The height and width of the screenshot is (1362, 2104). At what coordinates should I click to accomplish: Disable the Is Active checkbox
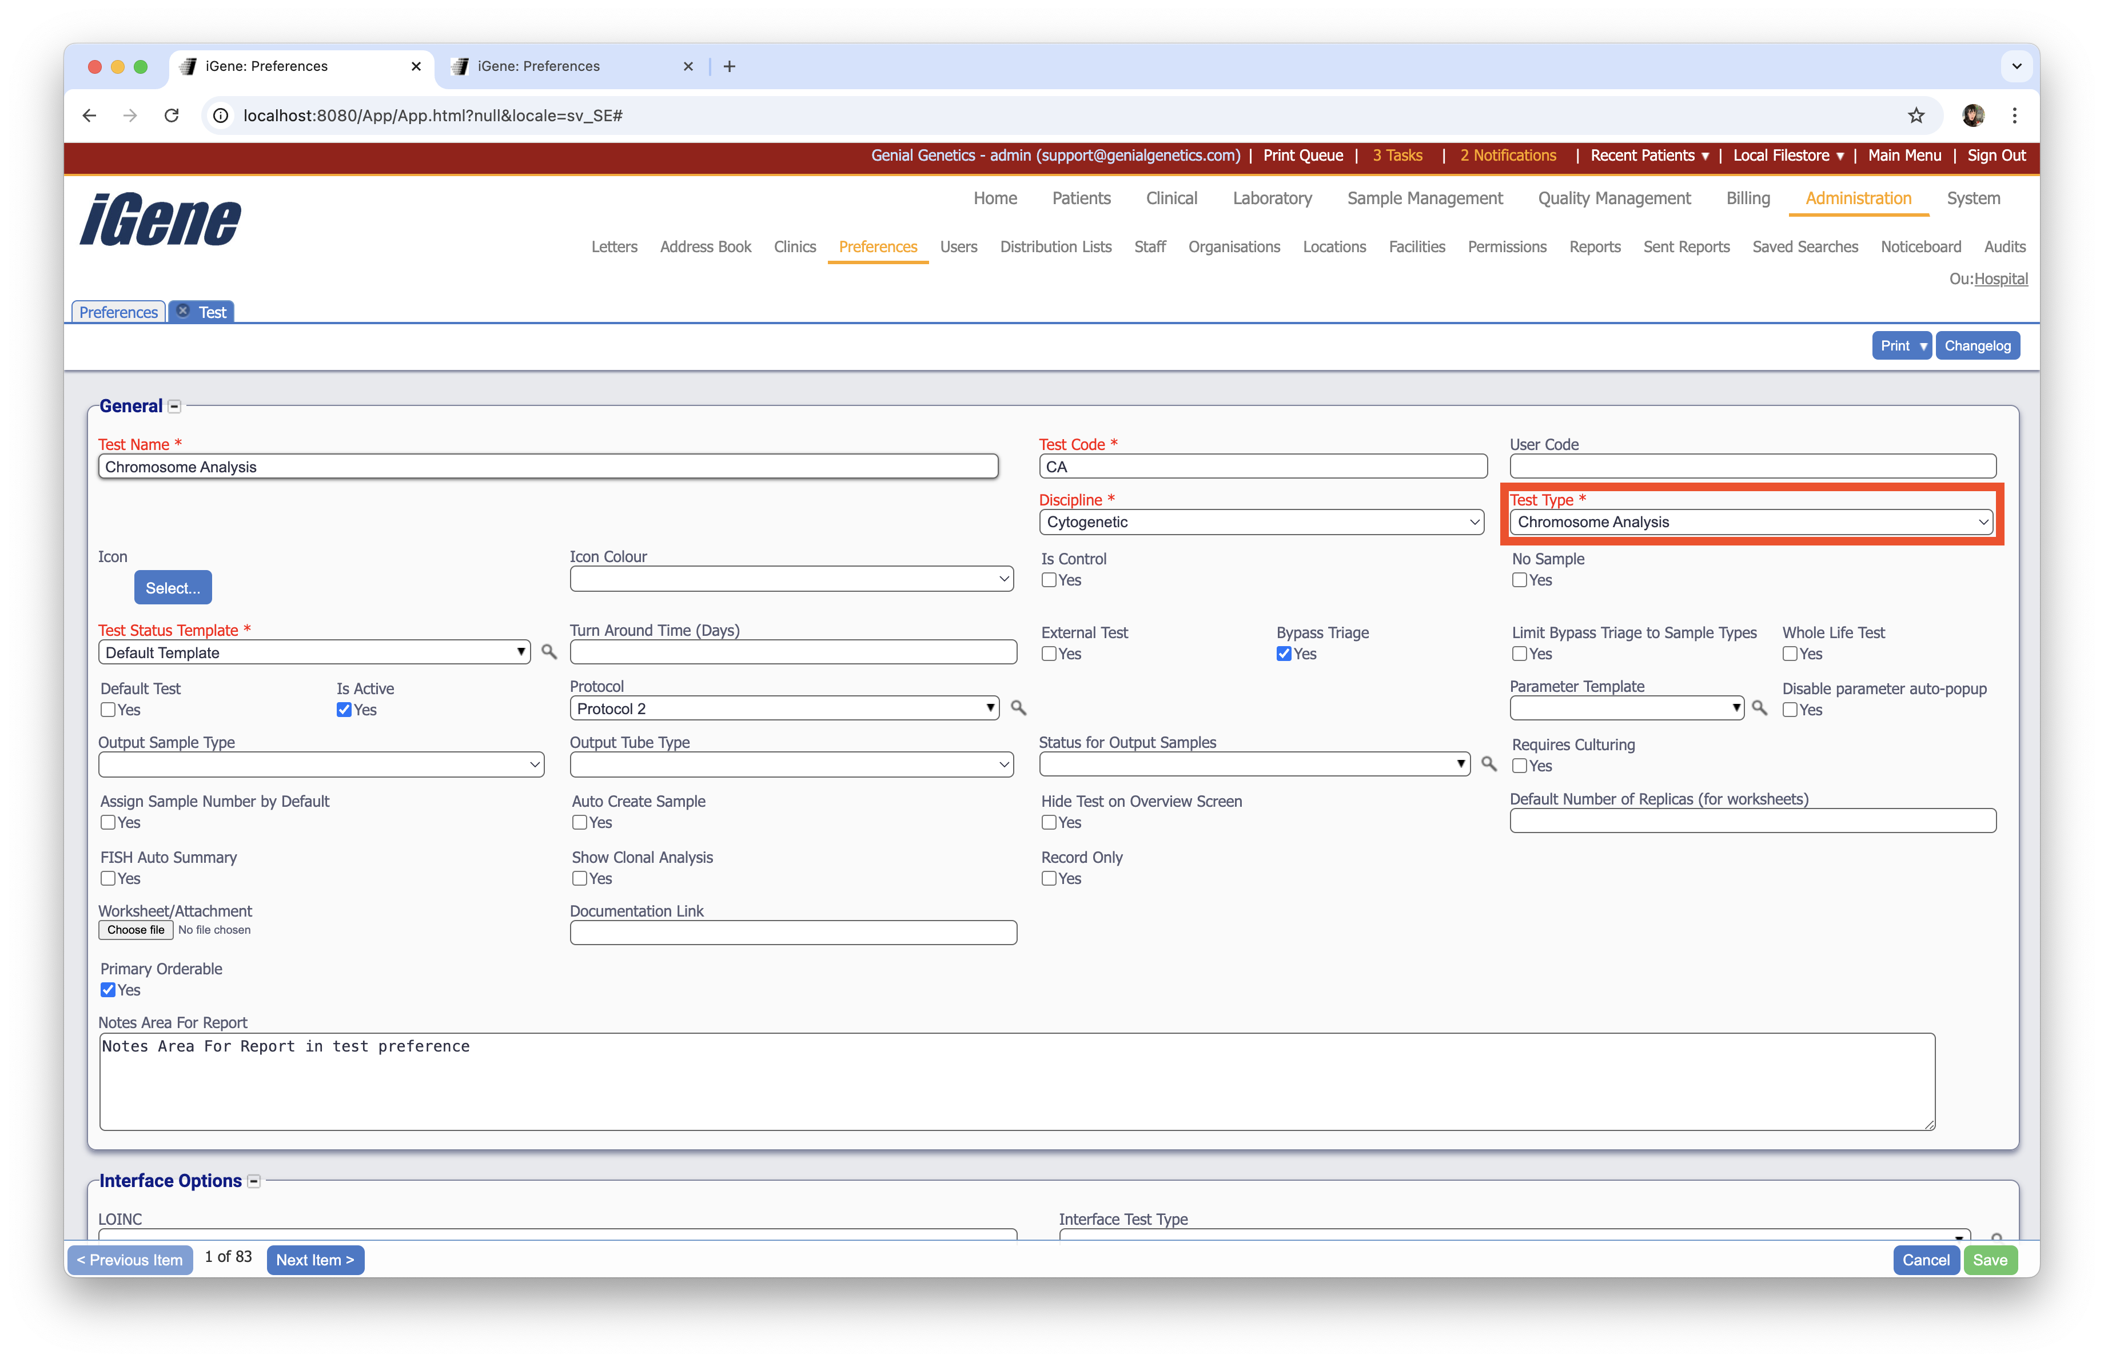coord(344,709)
